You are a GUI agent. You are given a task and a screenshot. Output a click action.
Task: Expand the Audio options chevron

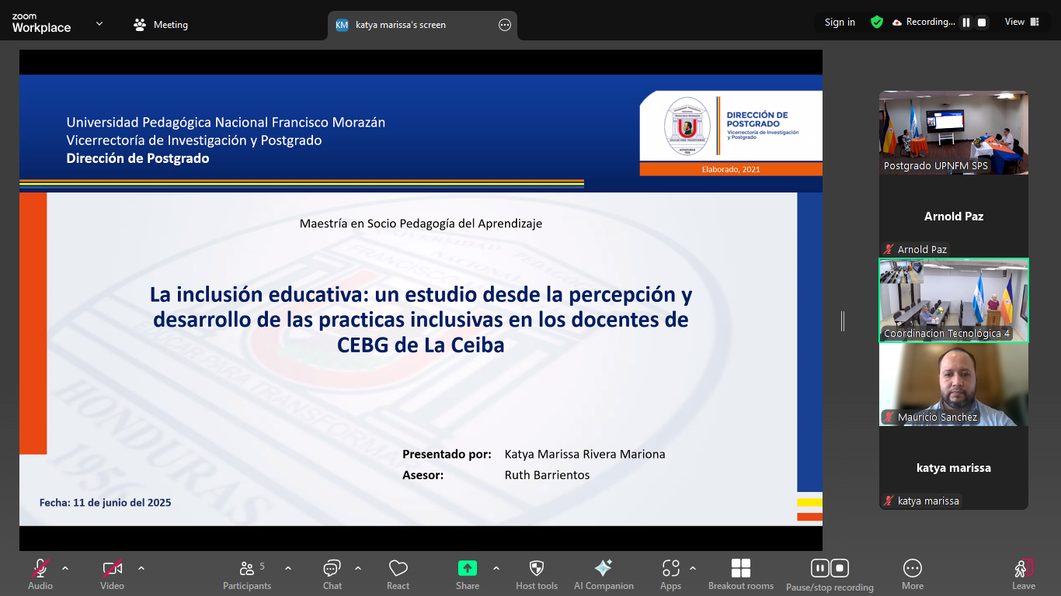(x=65, y=568)
